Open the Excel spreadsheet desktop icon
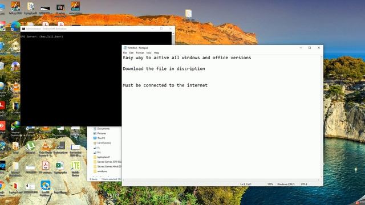Viewport: 365px width, 205px height. coord(60,166)
